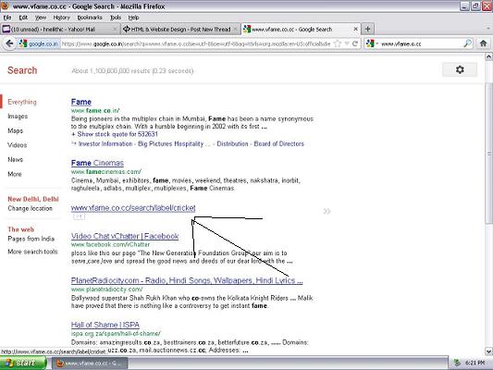
Task: Bookmark page with the star icon
Action: 338,43
